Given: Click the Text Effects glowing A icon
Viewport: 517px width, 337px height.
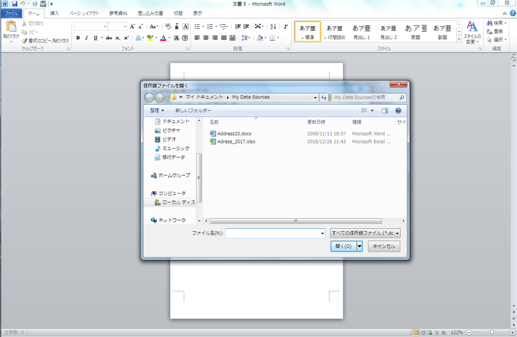Looking at the screenshot, I should 138,38.
